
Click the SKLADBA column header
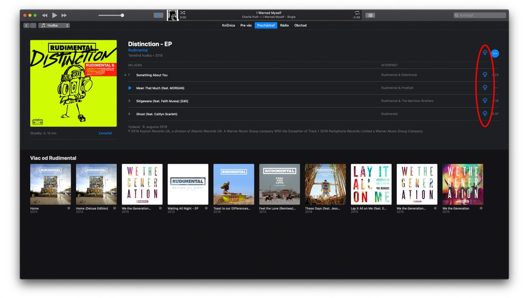[x=135, y=65]
